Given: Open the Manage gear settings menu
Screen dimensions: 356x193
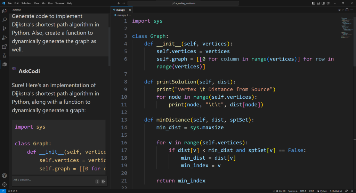Looking at the screenshot, I should pos(5,184).
